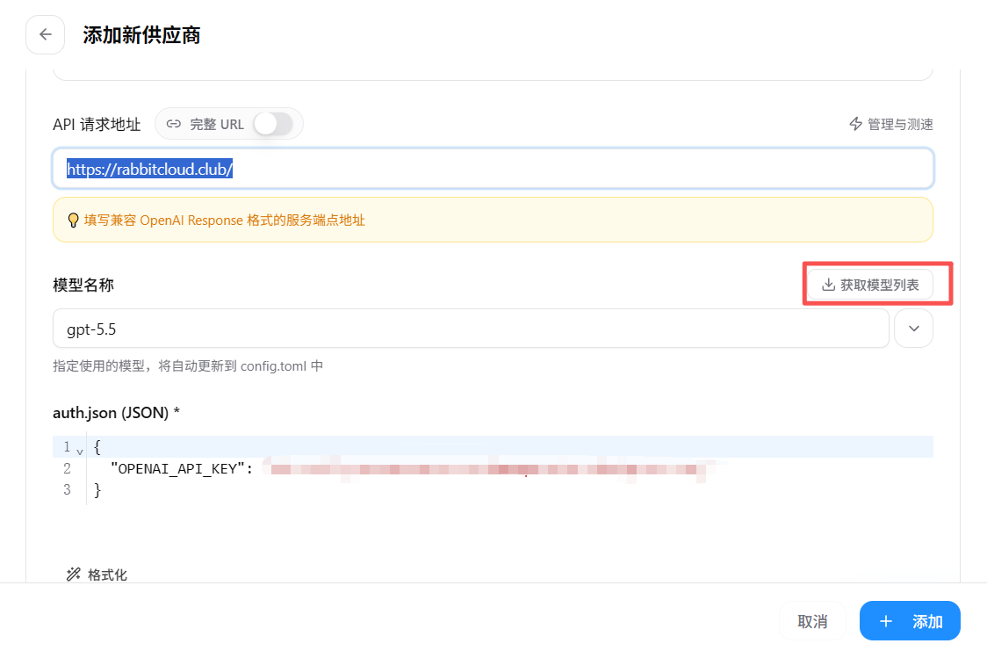Click the 格式化 format button
The height and width of the screenshot is (658, 987).
(97, 575)
